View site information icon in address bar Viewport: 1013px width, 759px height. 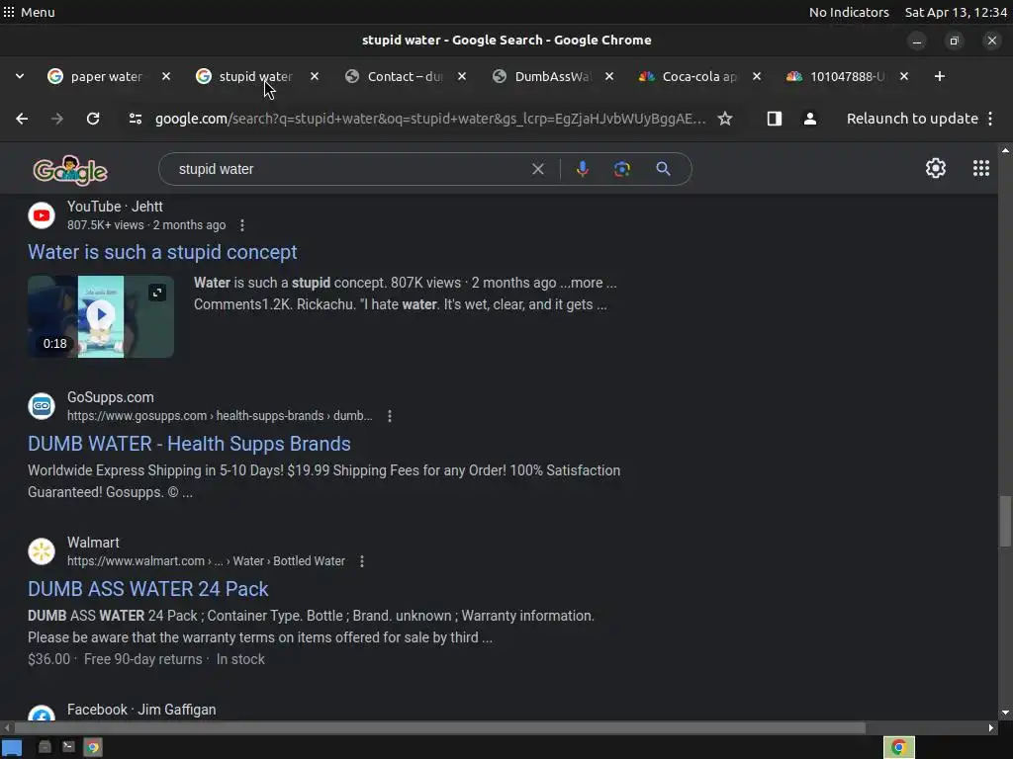[135, 119]
